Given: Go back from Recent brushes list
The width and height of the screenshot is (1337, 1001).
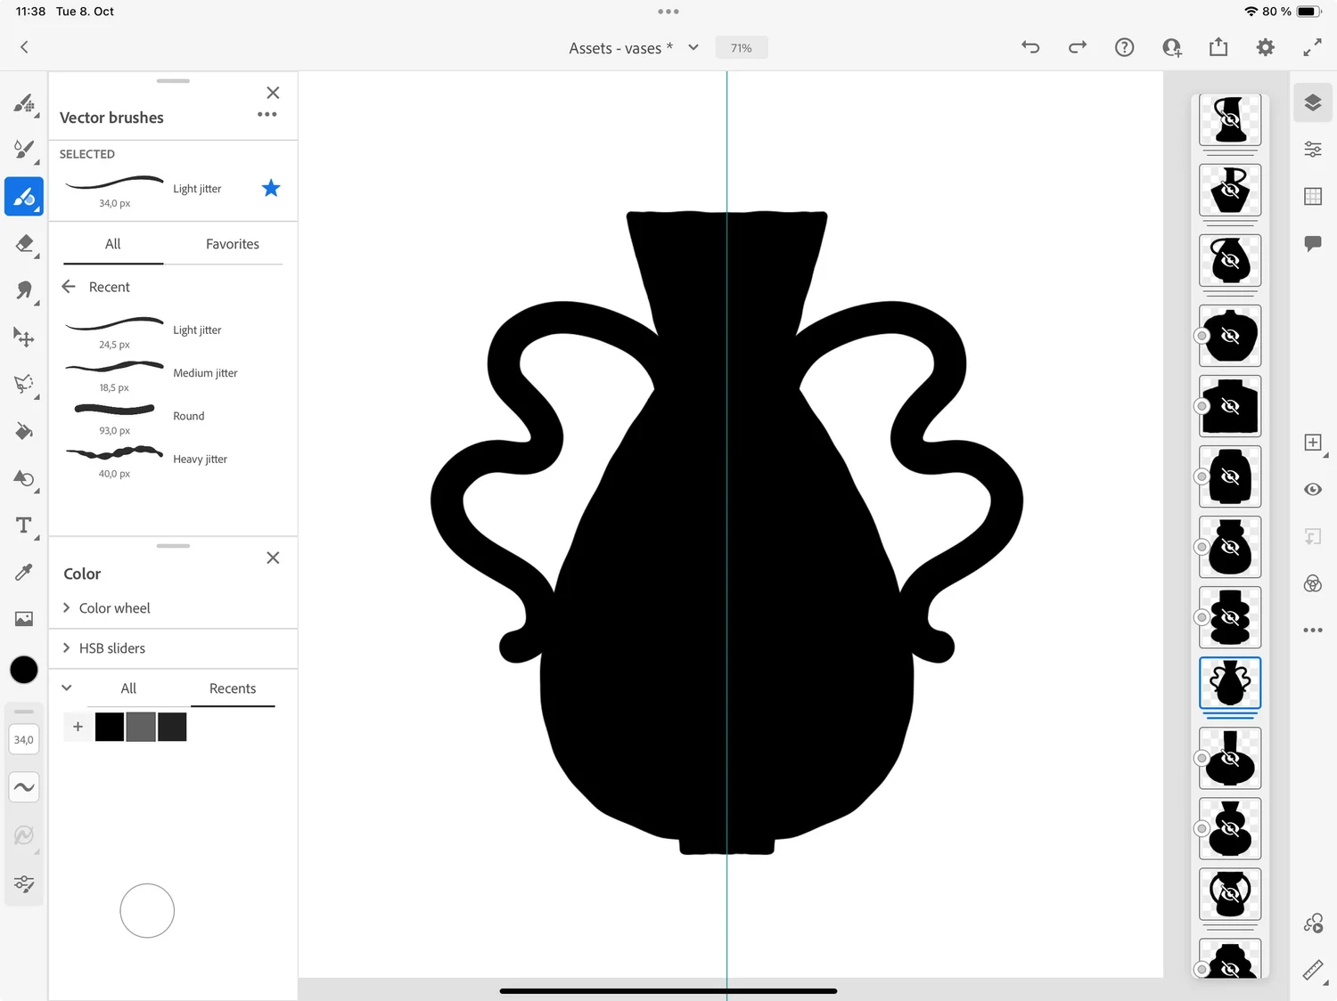Looking at the screenshot, I should pyautogui.click(x=68, y=286).
